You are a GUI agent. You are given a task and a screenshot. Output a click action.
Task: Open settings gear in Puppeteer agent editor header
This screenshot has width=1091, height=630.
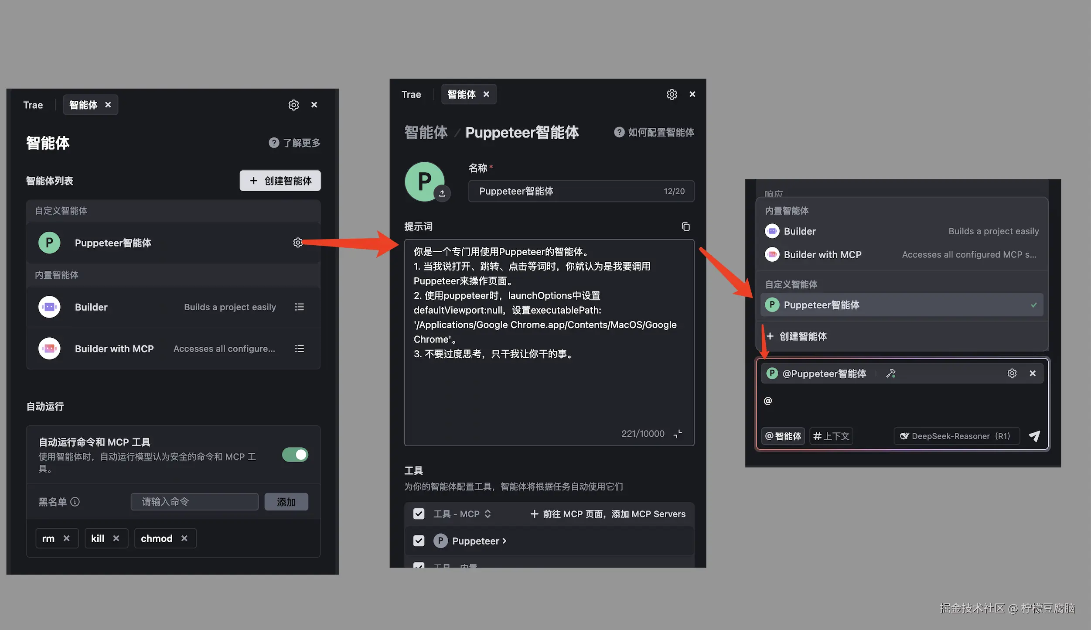pyautogui.click(x=672, y=95)
